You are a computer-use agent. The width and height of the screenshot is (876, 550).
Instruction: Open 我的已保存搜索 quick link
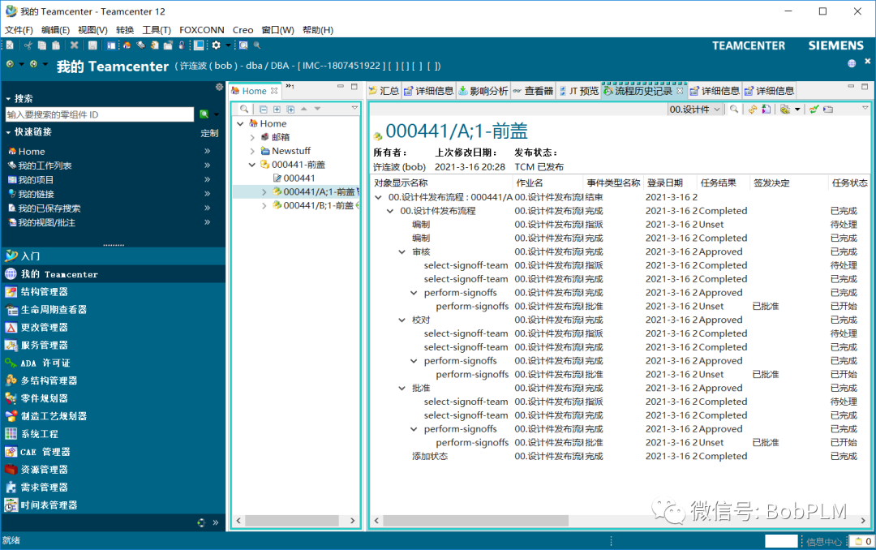tap(49, 208)
